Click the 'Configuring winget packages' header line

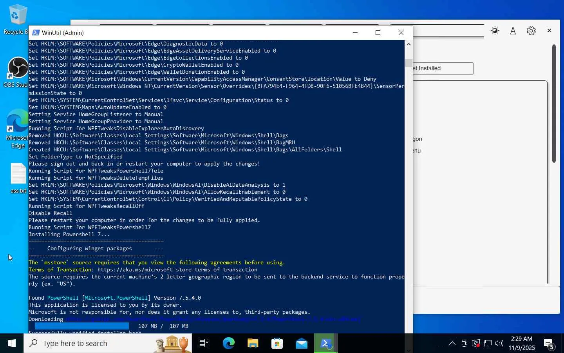click(x=96, y=248)
